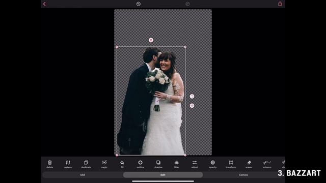Click the top-right selection corner handle
This screenshot has width=326, height=183.
tap(185, 47)
